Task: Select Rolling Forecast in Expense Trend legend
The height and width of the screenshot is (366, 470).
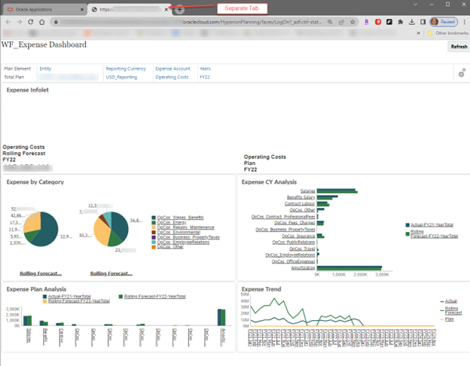Action: [x=453, y=310]
